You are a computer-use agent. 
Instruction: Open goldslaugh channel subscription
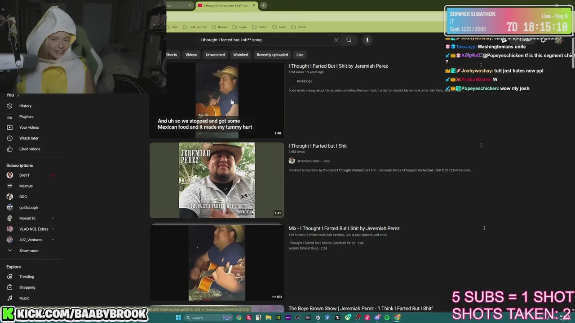pyautogui.click(x=28, y=208)
